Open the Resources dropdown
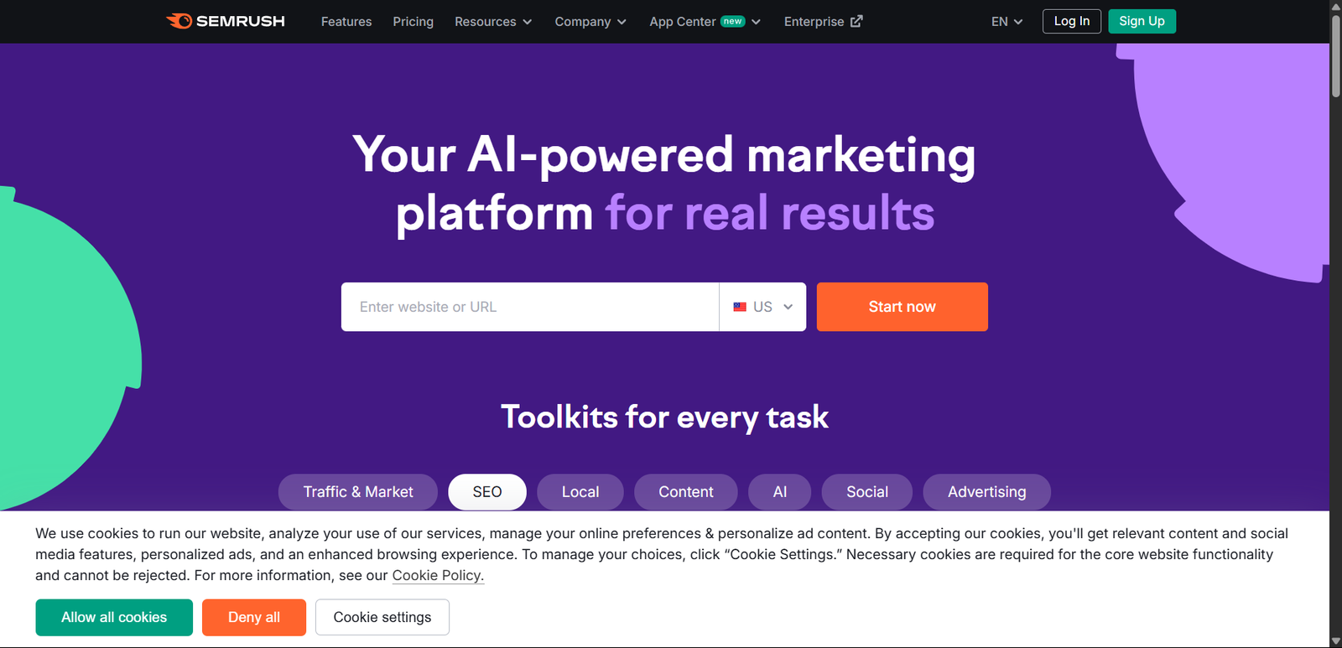The height and width of the screenshot is (648, 1342). click(x=493, y=22)
